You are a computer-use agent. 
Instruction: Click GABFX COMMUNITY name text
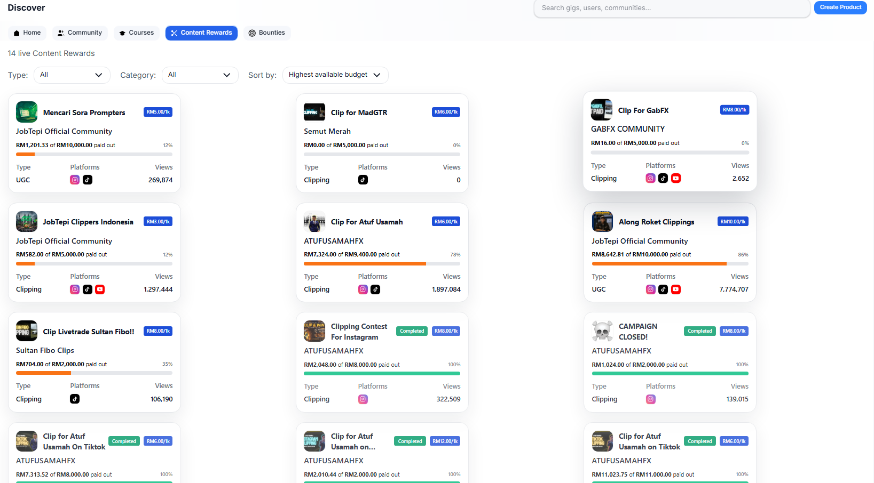628,129
